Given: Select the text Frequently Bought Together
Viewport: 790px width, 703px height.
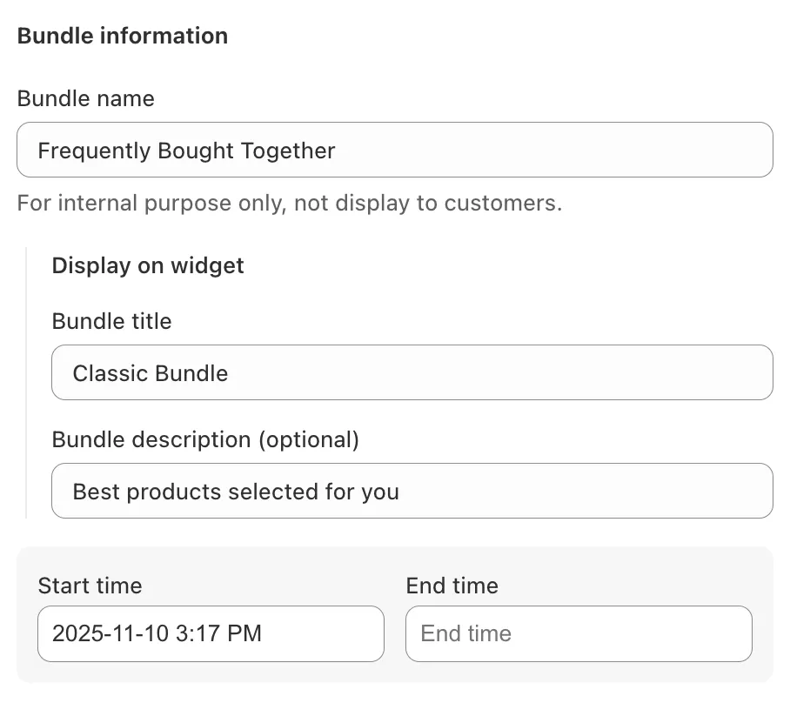Looking at the screenshot, I should point(185,150).
